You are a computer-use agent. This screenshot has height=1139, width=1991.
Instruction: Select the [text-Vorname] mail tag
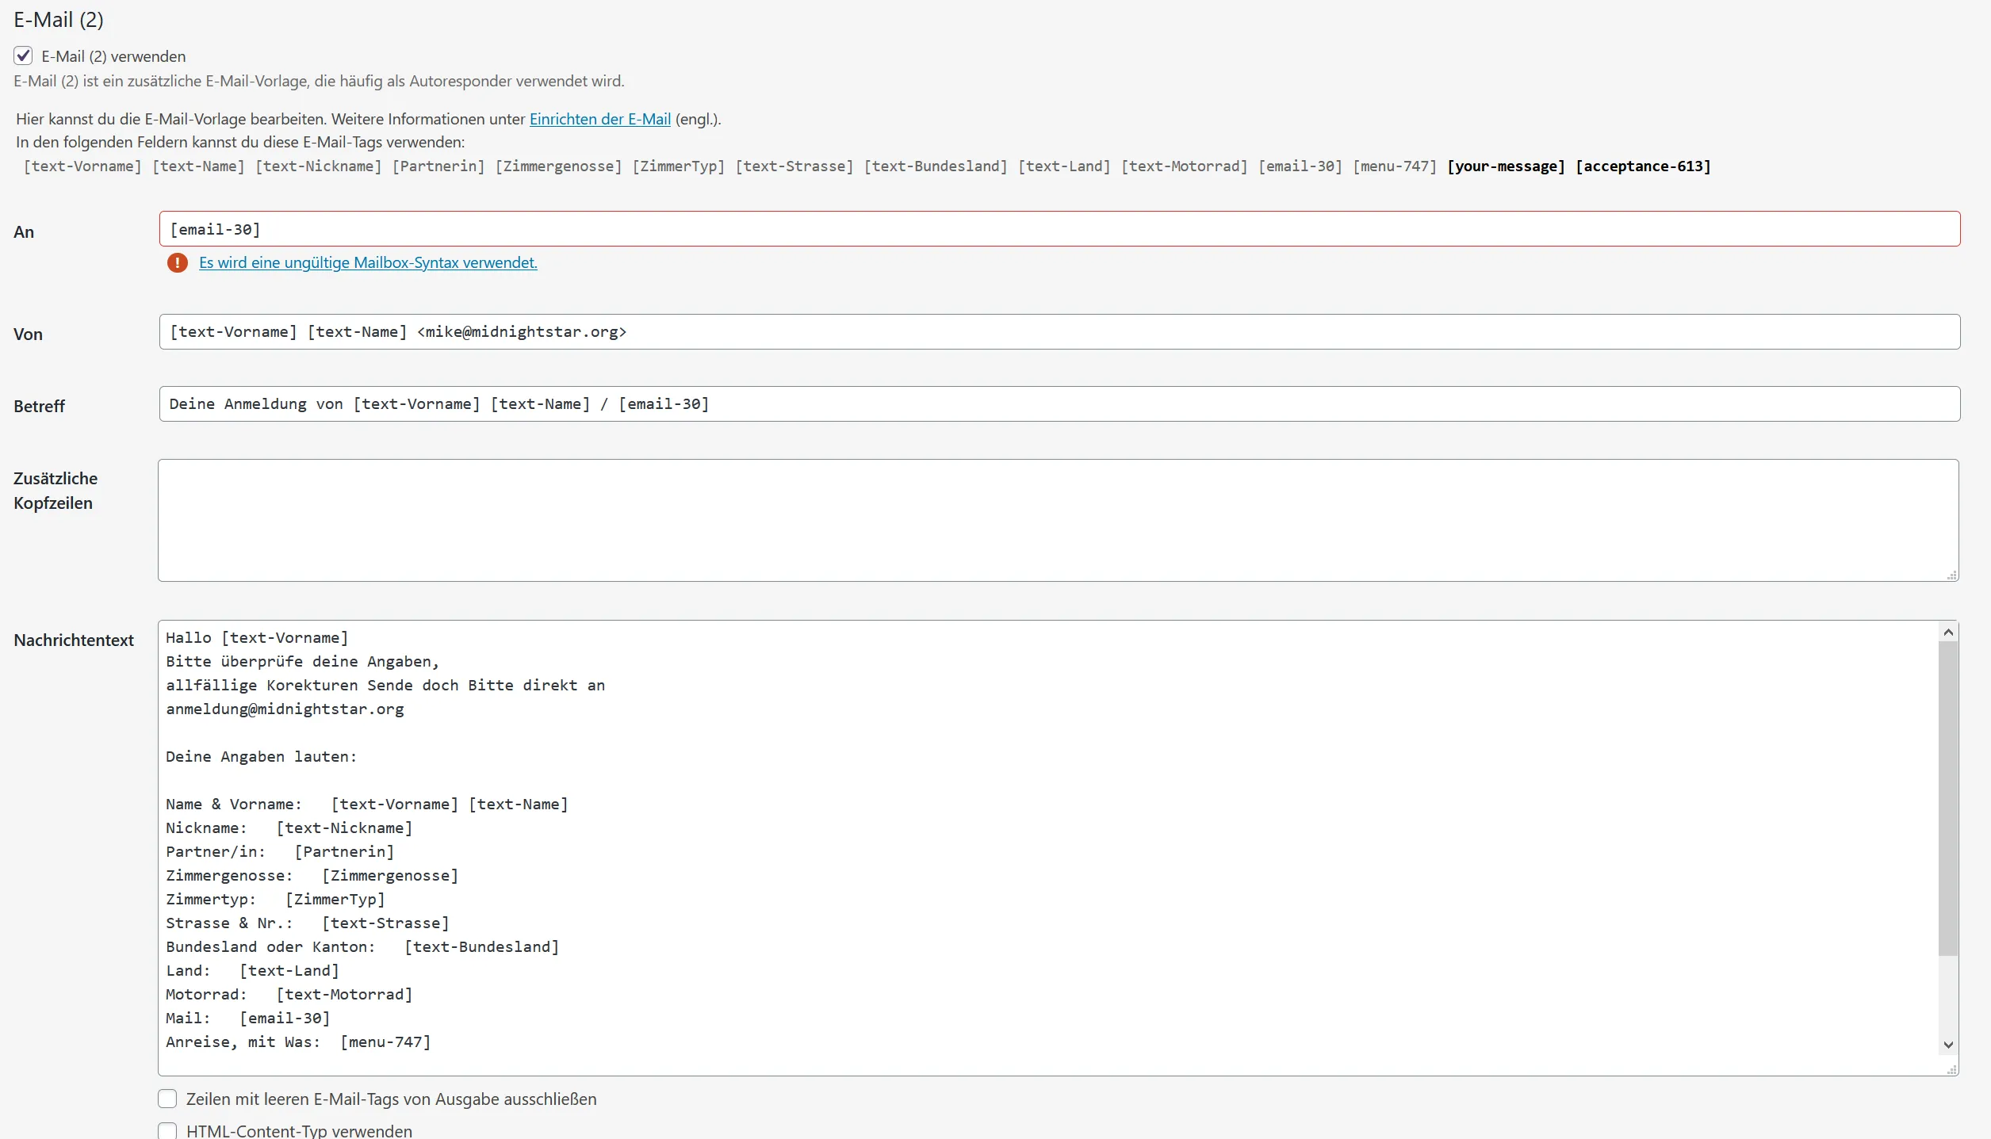pos(82,166)
